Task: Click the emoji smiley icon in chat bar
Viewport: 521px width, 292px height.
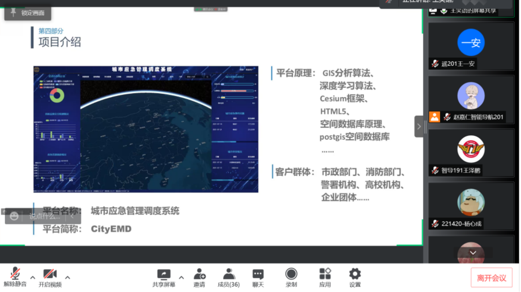Action: [14, 216]
